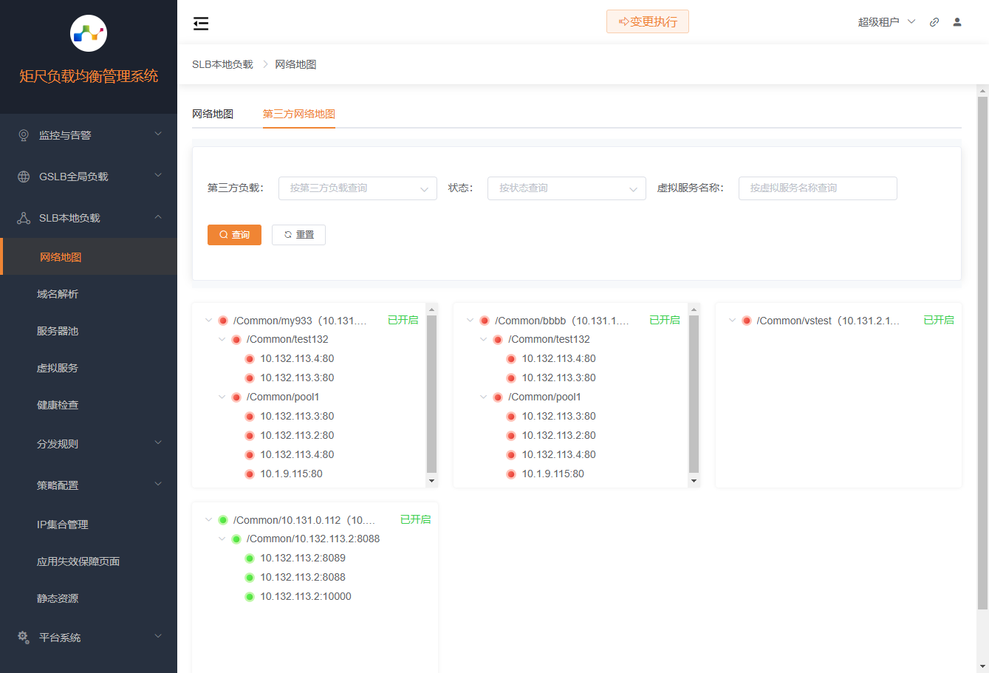Click the red status dot beside /Common/my933

point(223,321)
